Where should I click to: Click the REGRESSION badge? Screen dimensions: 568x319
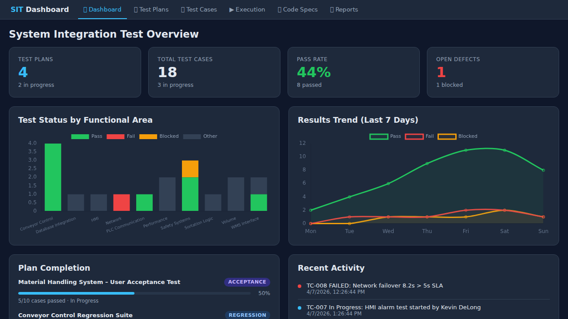point(247,315)
